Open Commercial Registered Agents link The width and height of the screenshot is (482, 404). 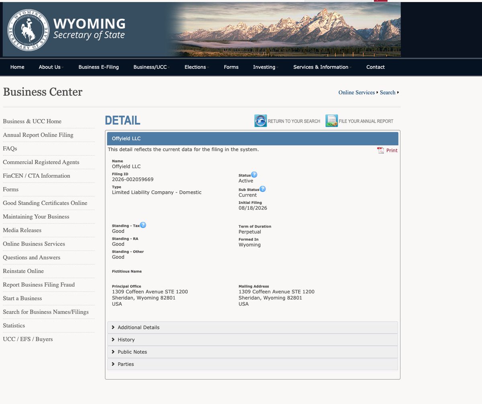pos(41,162)
